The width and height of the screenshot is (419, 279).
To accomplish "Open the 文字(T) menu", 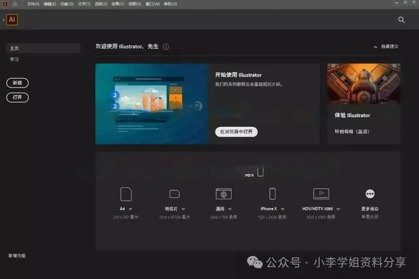I will point(84,4).
